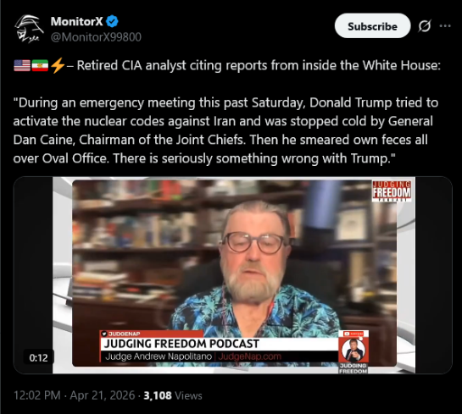The height and width of the screenshot is (414, 462).
Task: Click the blue verified badge
Action: [x=112, y=21]
